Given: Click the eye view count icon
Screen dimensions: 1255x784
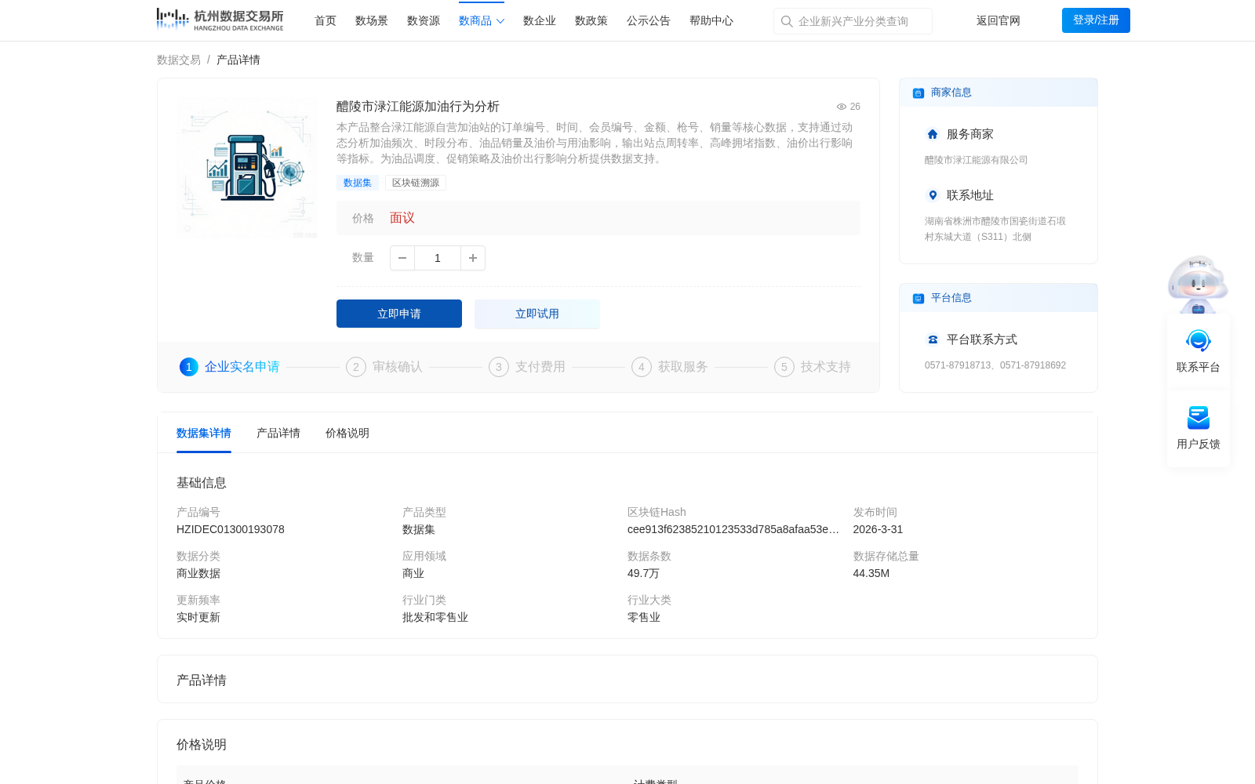Looking at the screenshot, I should point(842,107).
